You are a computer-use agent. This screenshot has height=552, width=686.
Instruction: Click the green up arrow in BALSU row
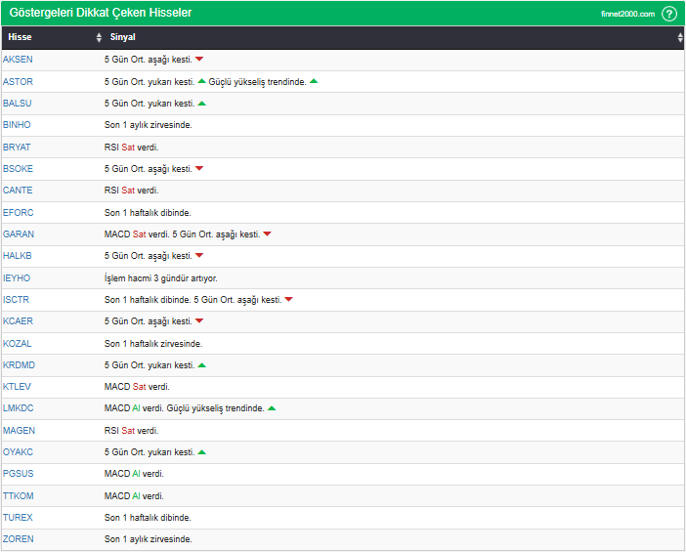[202, 104]
